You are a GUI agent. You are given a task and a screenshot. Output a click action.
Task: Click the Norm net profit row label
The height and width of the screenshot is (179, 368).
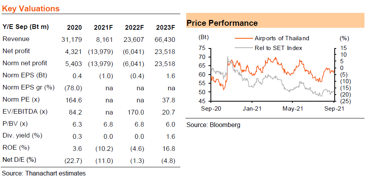(25, 63)
